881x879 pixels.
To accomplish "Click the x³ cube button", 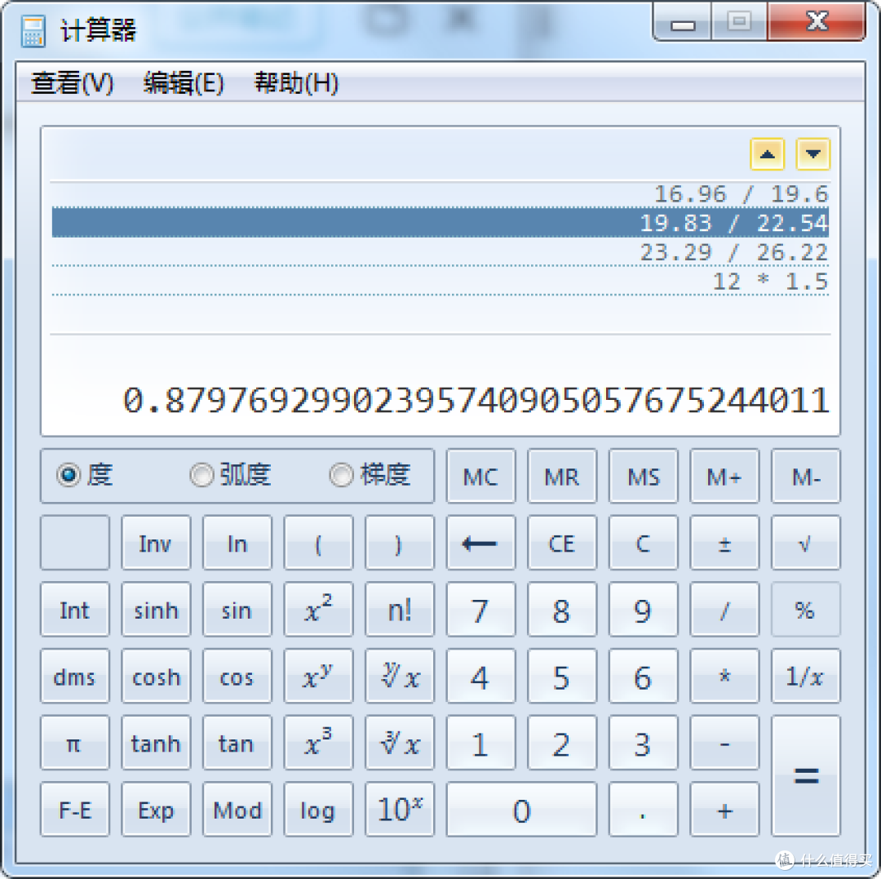I will [319, 743].
